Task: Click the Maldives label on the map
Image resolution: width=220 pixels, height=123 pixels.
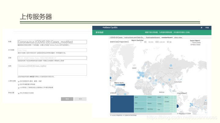Action: 162,92
